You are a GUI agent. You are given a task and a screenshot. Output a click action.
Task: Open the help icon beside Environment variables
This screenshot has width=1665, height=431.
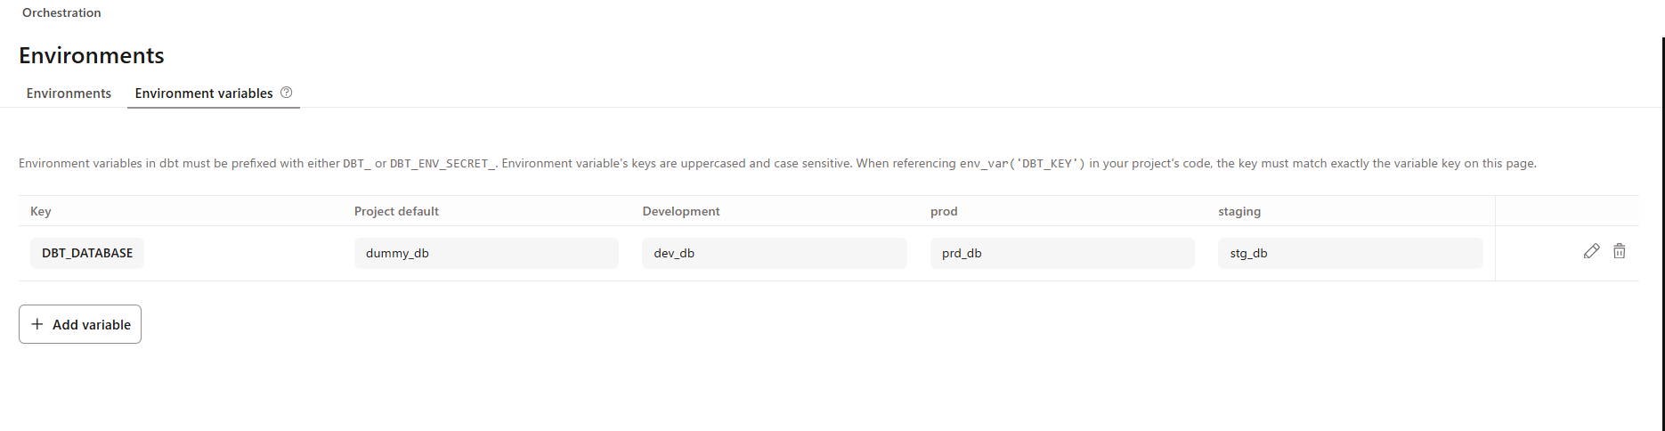[x=286, y=93]
